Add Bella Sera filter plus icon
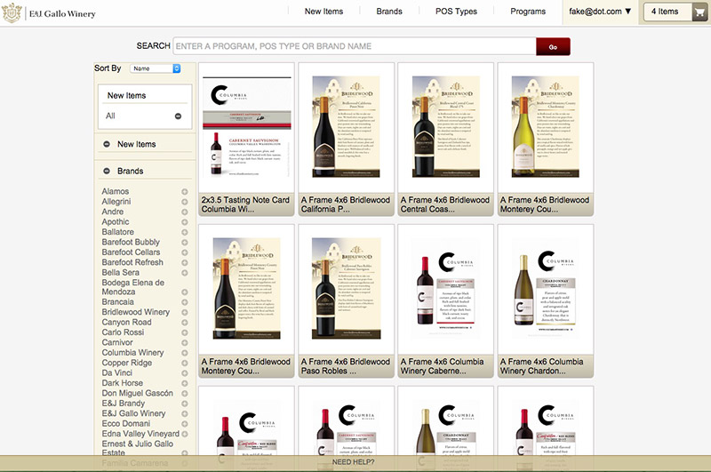This screenshot has height=472, width=711. (x=185, y=273)
